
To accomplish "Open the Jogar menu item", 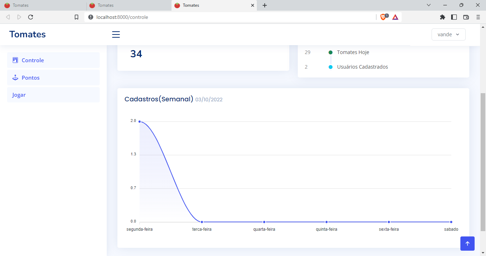I will (x=53, y=95).
